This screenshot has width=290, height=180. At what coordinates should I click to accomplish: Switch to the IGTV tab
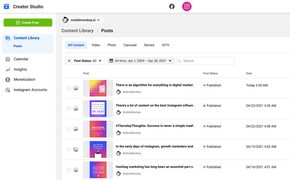point(165,45)
